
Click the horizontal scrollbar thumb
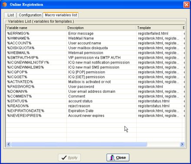[x=79, y=144]
